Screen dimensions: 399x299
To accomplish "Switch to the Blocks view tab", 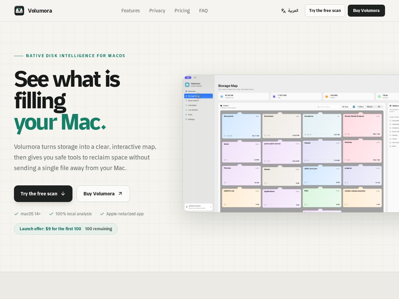I will coord(370,107).
